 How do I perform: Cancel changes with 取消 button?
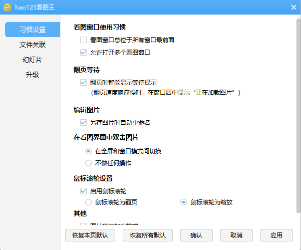point(236,235)
